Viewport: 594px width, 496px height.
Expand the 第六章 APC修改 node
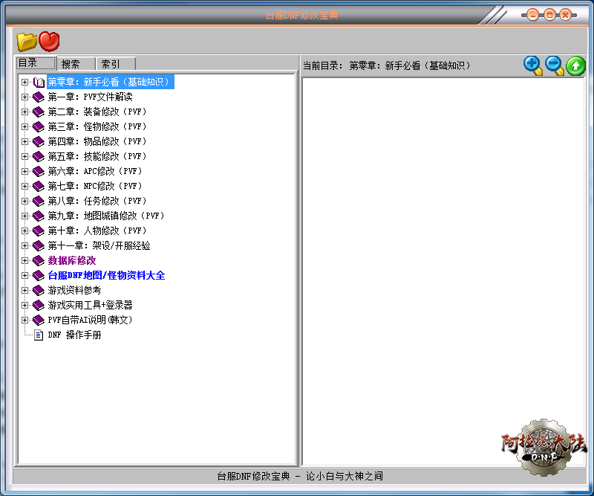click(25, 172)
